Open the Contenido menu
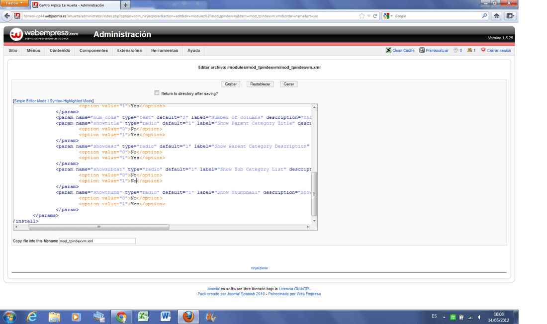 click(x=60, y=51)
